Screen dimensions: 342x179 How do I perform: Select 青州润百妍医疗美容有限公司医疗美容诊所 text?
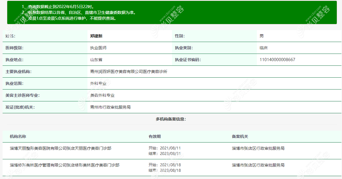point(129,72)
